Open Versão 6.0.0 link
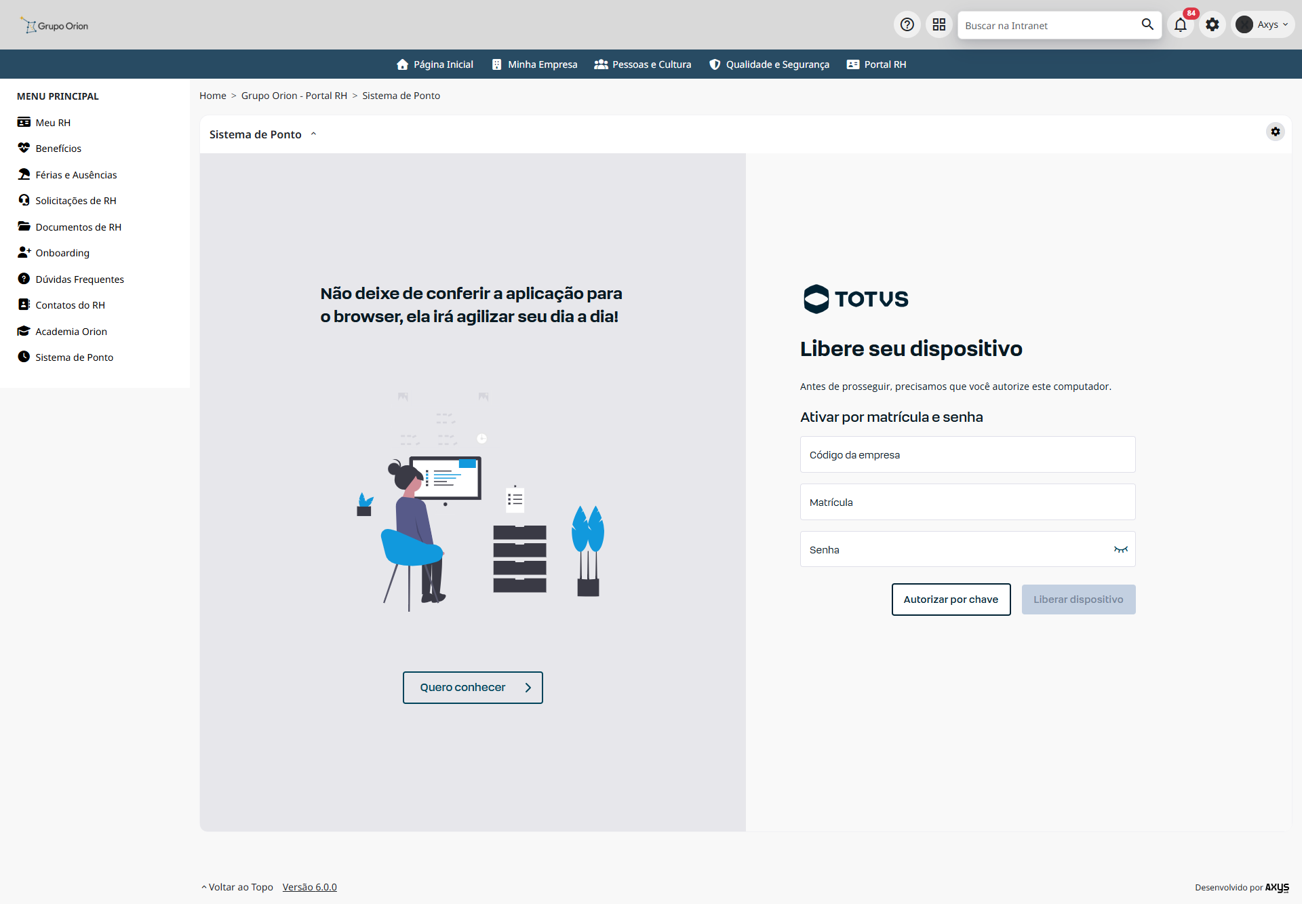Viewport: 1302px width, 904px height. click(x=310, y=887)
